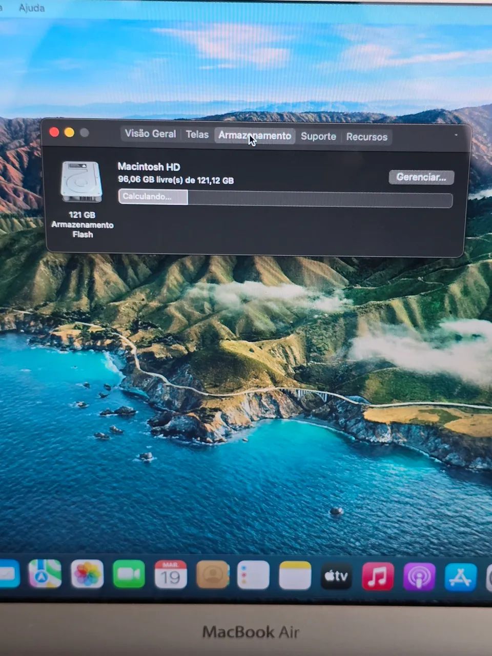
Task: Click the Macintosh HD drive icon
Action: coord(81,181)
